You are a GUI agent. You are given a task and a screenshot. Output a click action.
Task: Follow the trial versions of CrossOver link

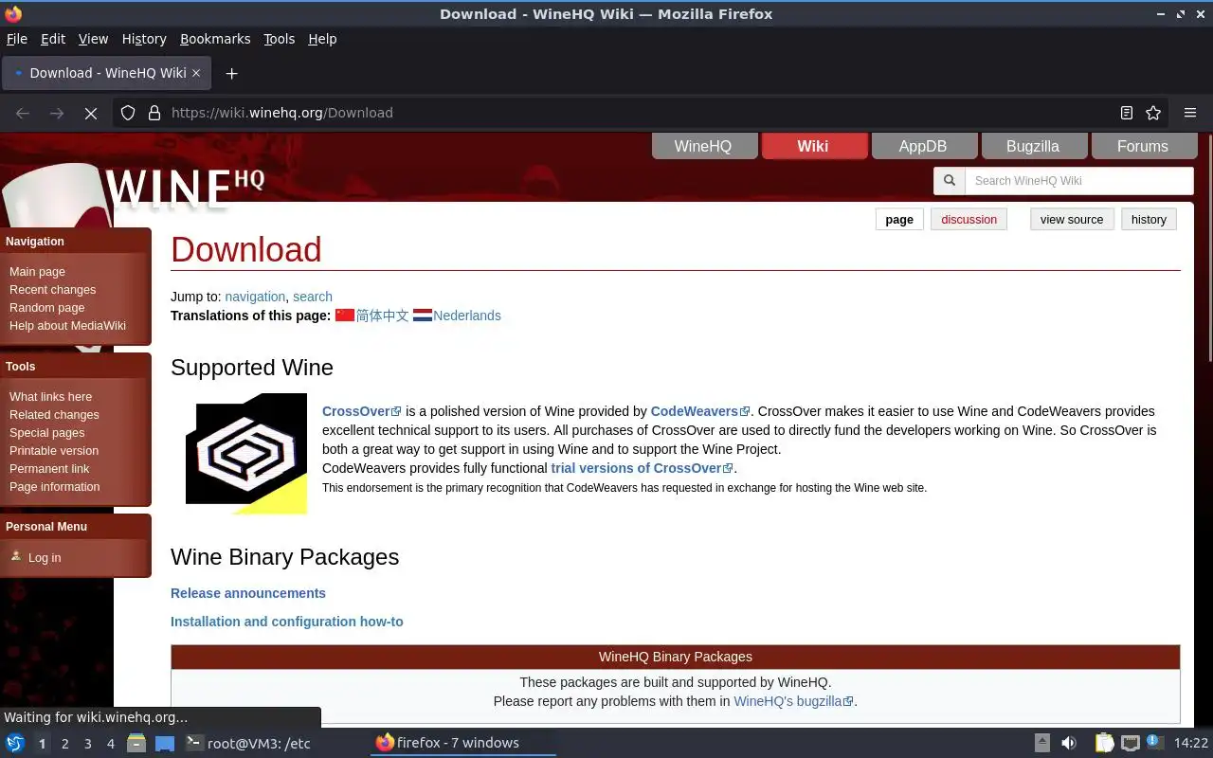(642, 468)
